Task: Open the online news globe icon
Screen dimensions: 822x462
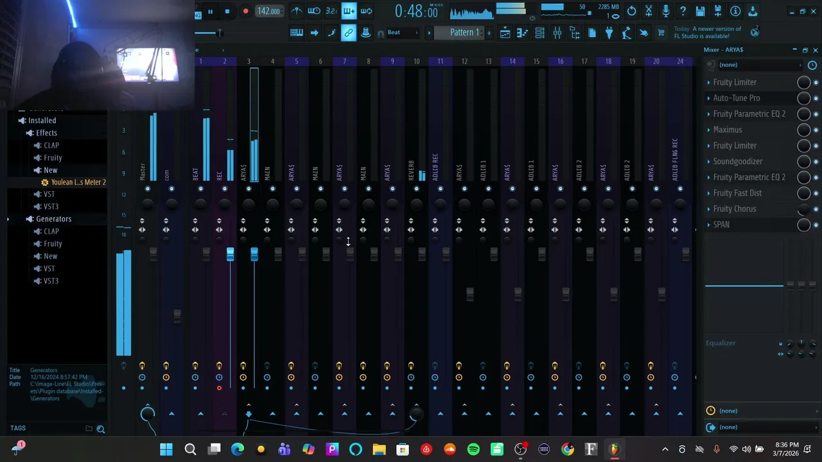Action: point(755,31)
